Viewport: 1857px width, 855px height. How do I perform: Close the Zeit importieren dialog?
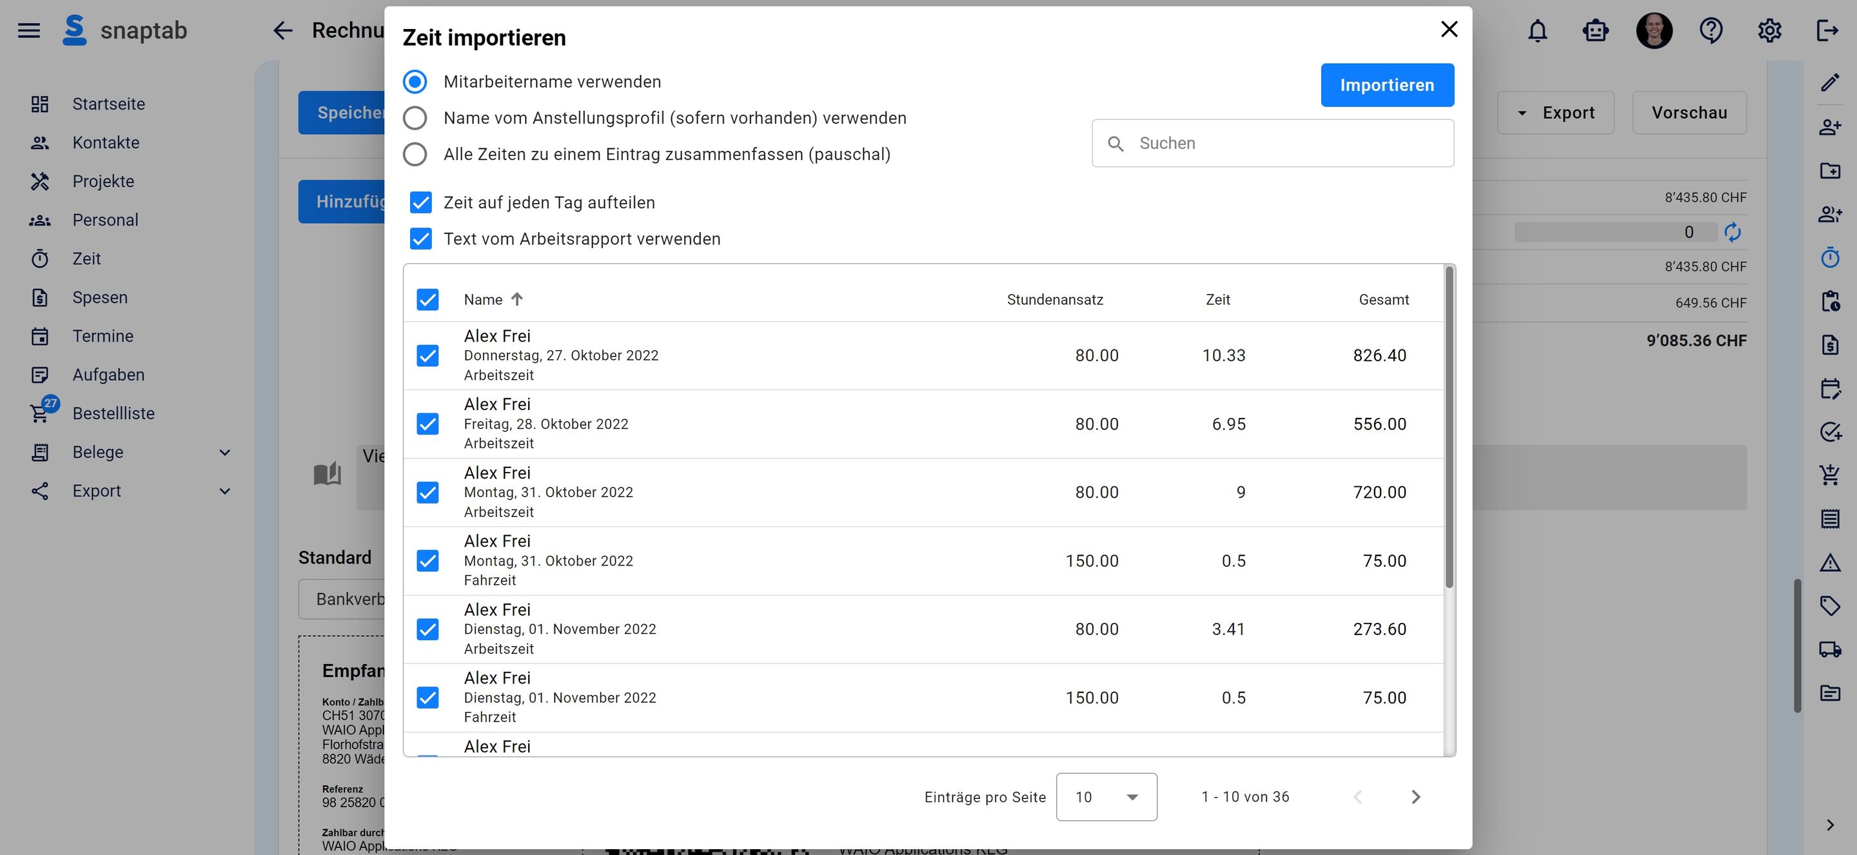[1449, 29]
